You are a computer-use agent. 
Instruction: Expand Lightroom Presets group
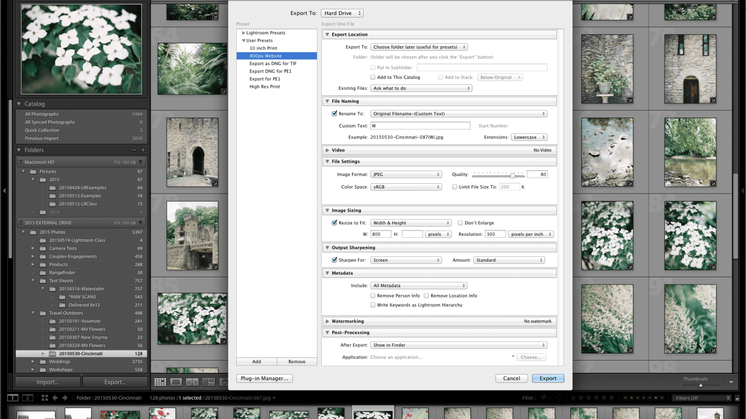coord(244,33)
